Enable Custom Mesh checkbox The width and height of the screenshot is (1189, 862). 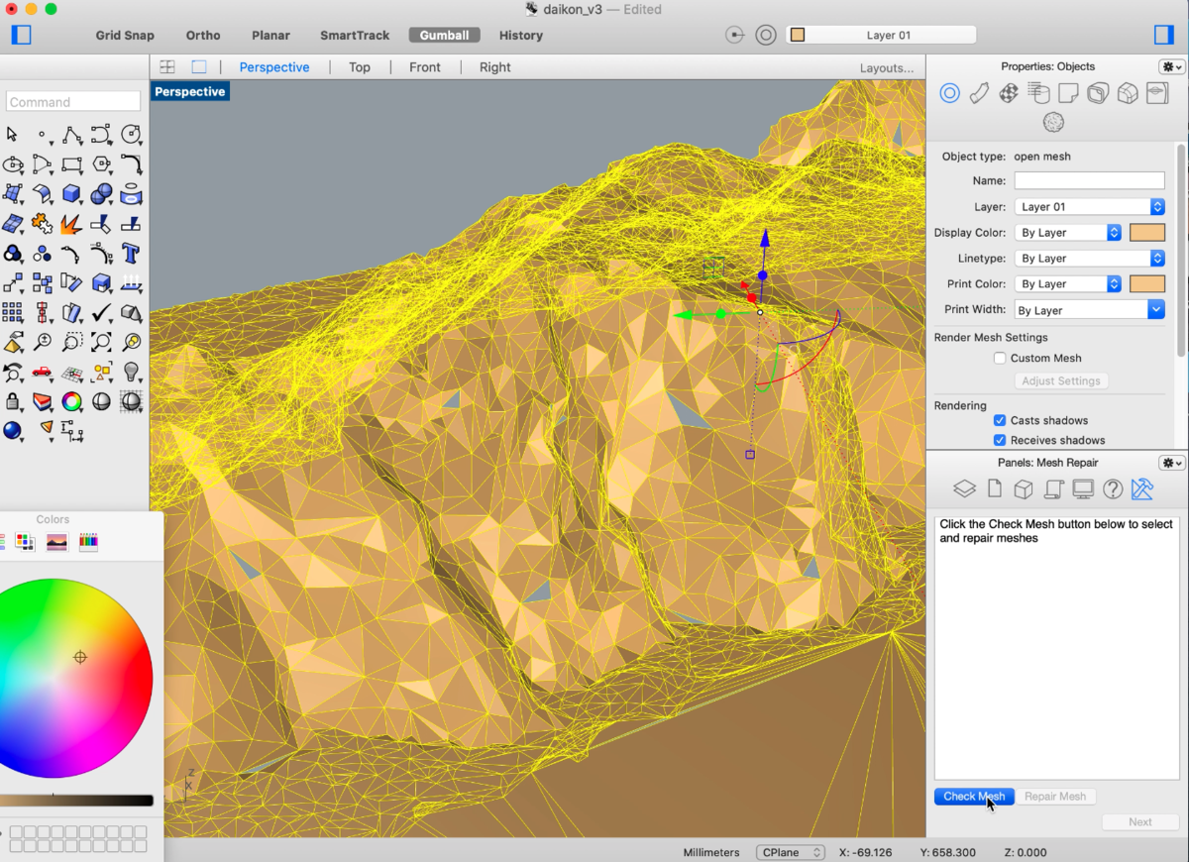1000,359
